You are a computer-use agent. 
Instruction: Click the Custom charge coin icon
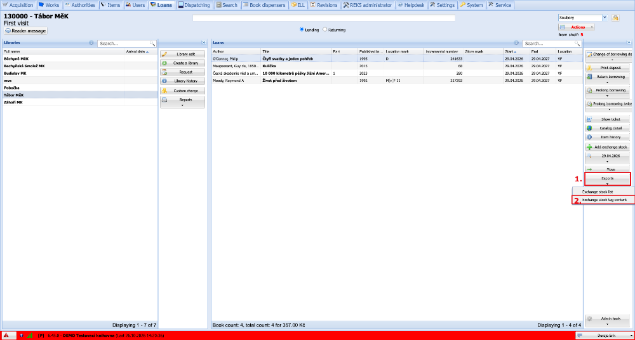click(164, 91)
